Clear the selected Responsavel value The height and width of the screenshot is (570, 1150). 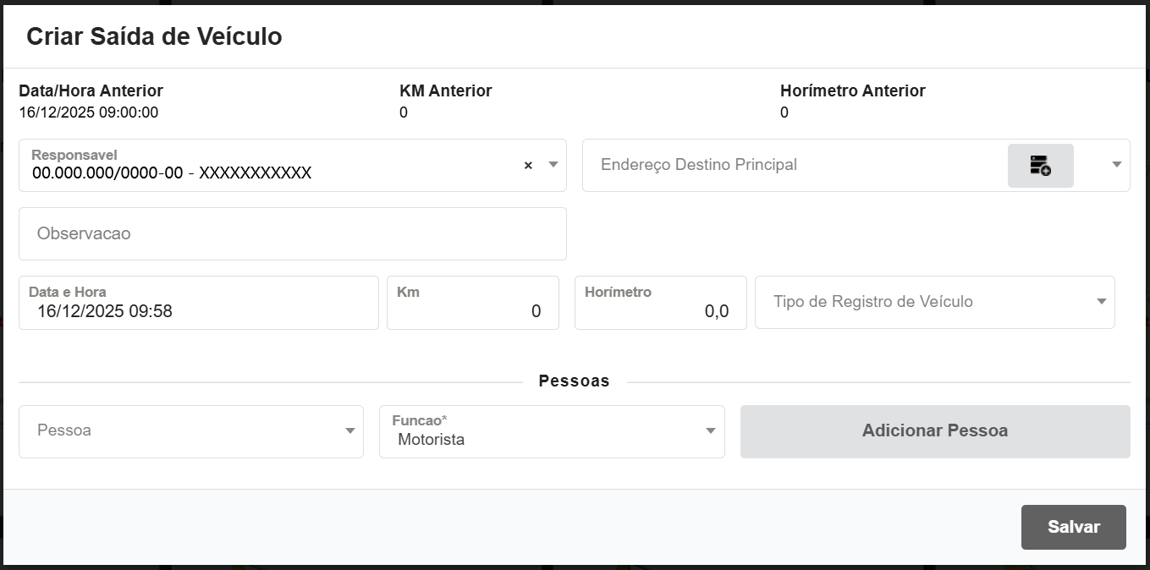tap(528, 166)
